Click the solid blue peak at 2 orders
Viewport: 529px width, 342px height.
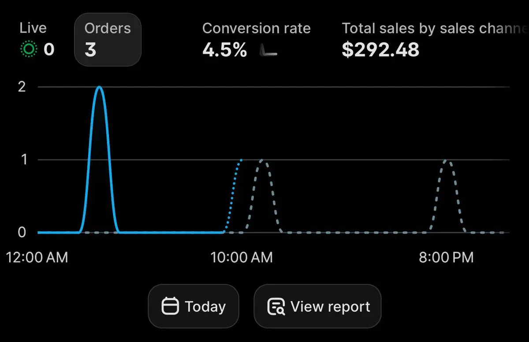coord(99,87)
